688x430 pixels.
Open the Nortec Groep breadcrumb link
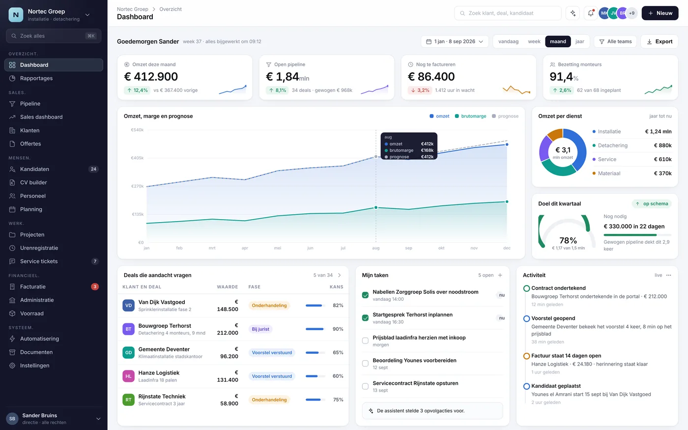coord(133,9)
